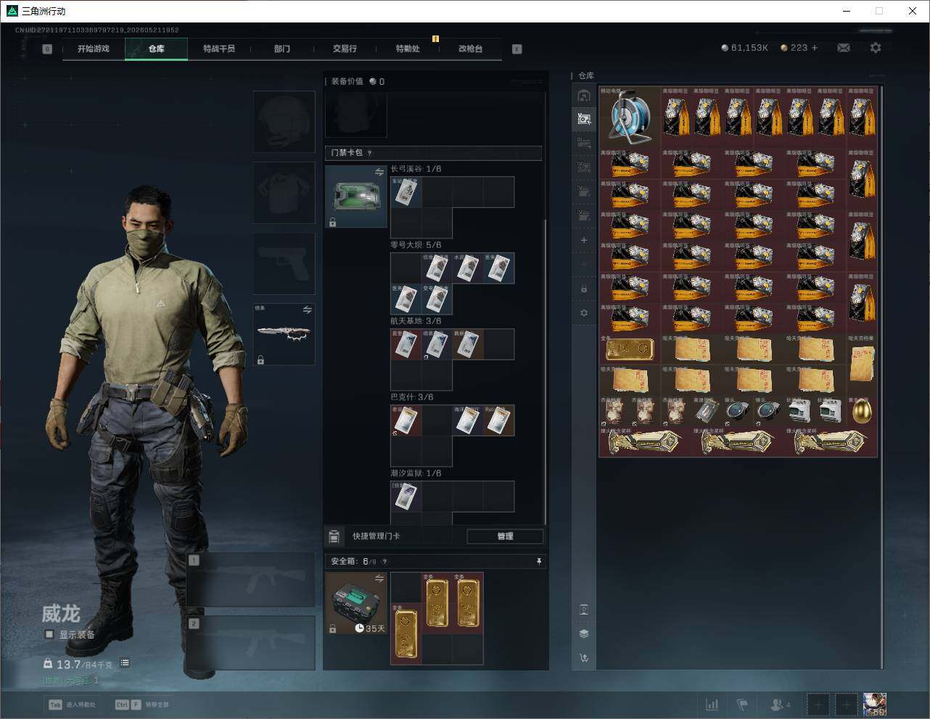
Task: Select the golden egg item
Action: click(862, 411)
